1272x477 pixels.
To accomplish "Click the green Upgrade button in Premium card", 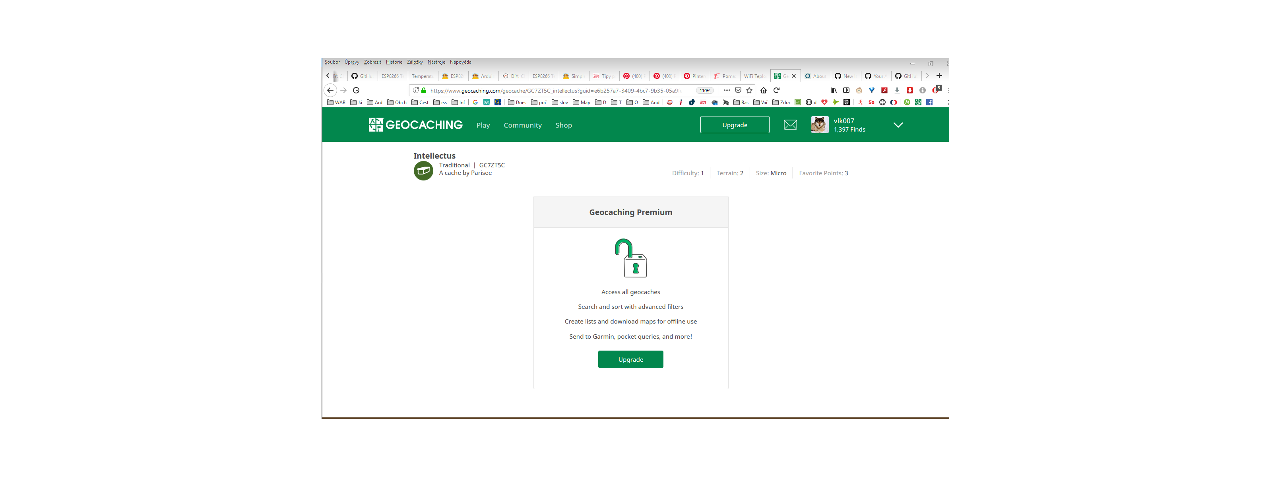I will (x=630, y=359).
